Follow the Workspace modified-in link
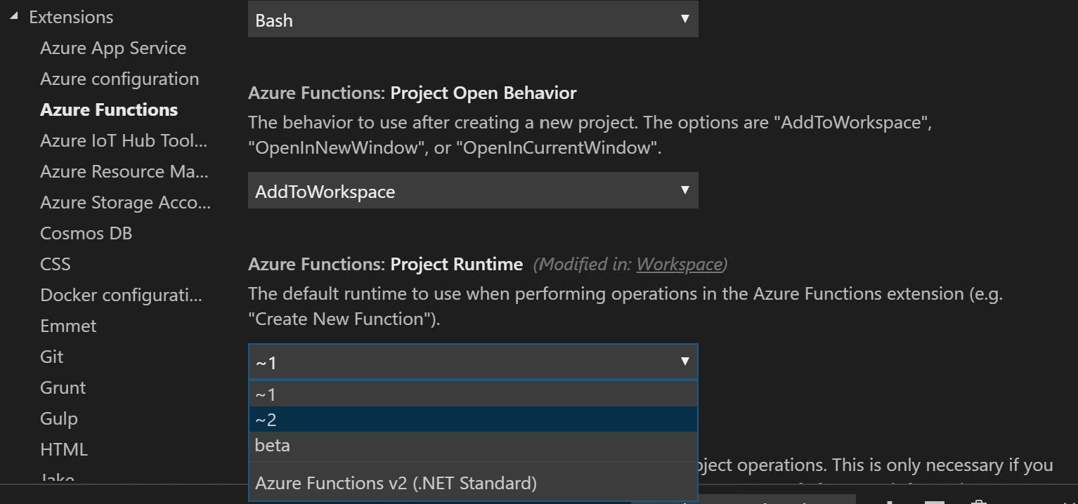 point(679,264)
